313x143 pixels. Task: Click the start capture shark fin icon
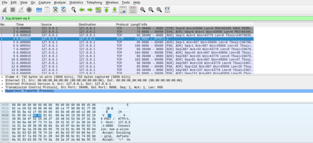pyautogui.click(x=5, y=10)
